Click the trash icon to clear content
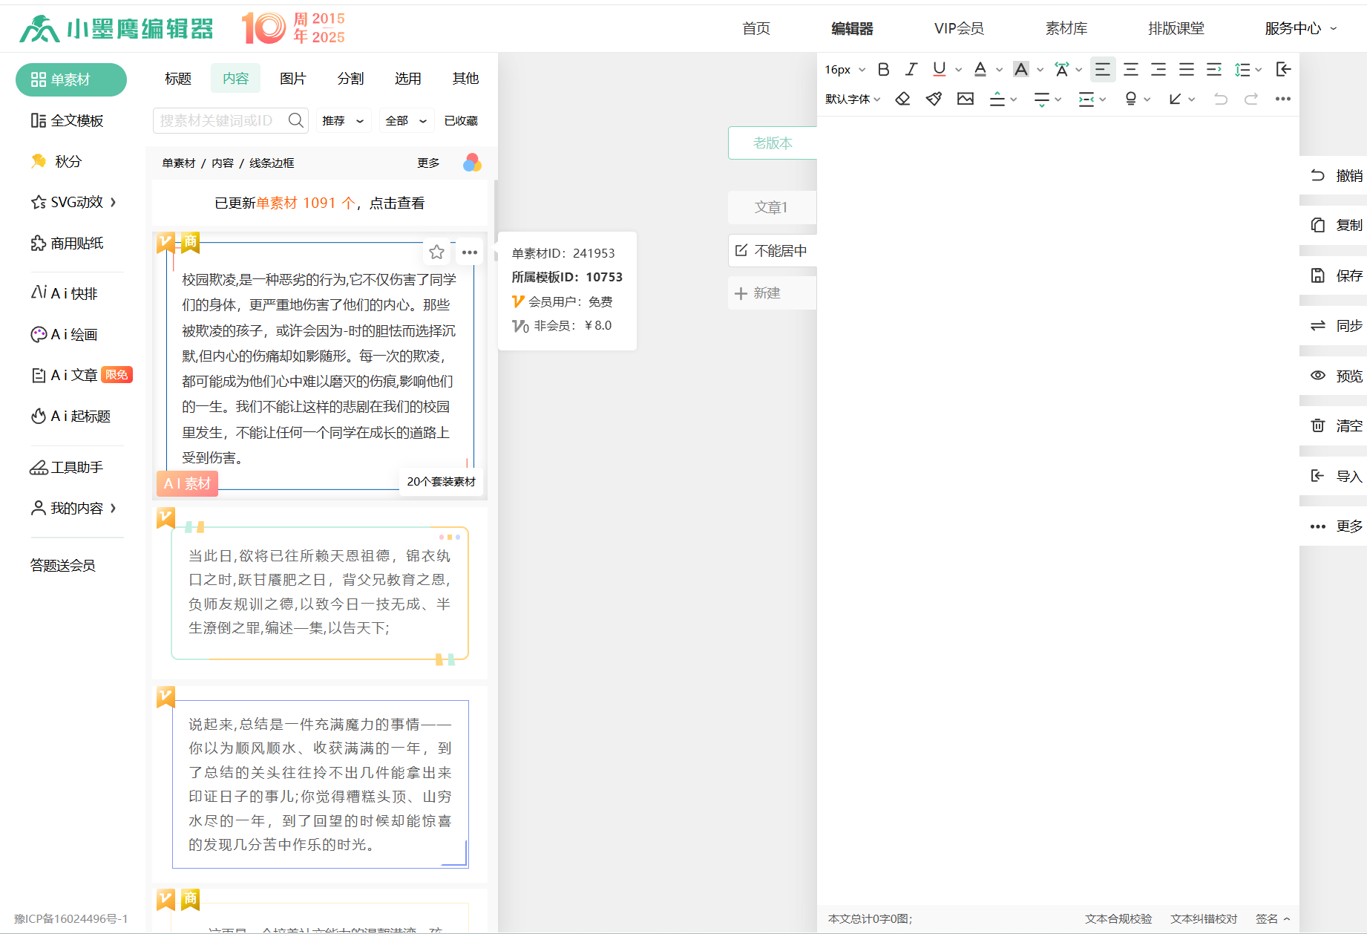Viewport: 1367px width, 934px height. 1318,425
